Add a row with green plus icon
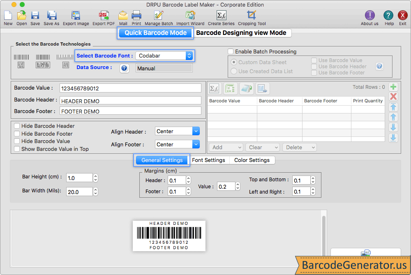 click(393, 87)
